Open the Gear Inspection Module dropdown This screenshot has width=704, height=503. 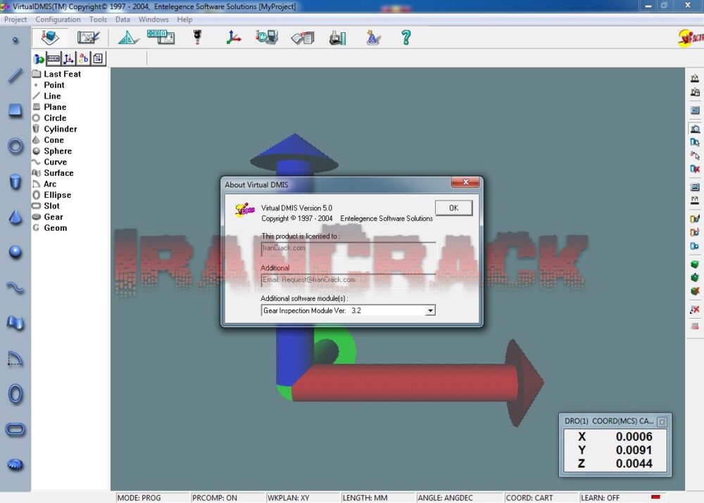[x=430, y=310]
